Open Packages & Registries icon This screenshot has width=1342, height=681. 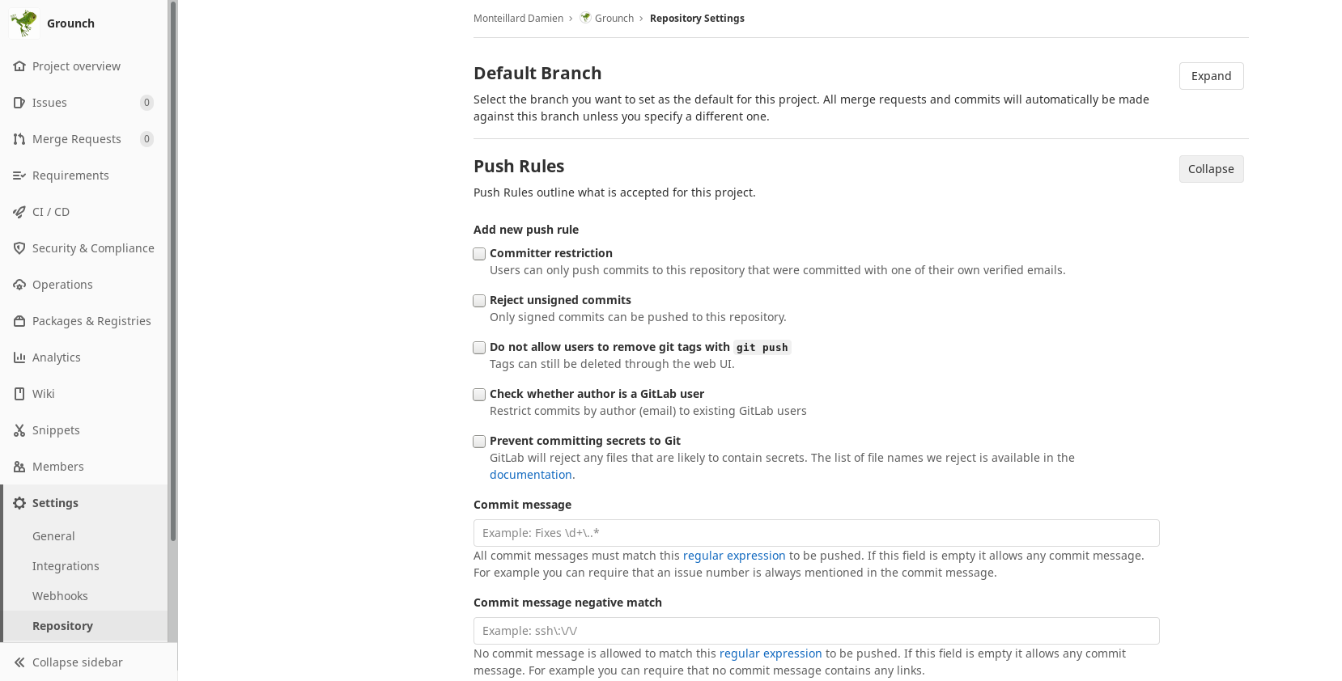click(x=19, y=321)
